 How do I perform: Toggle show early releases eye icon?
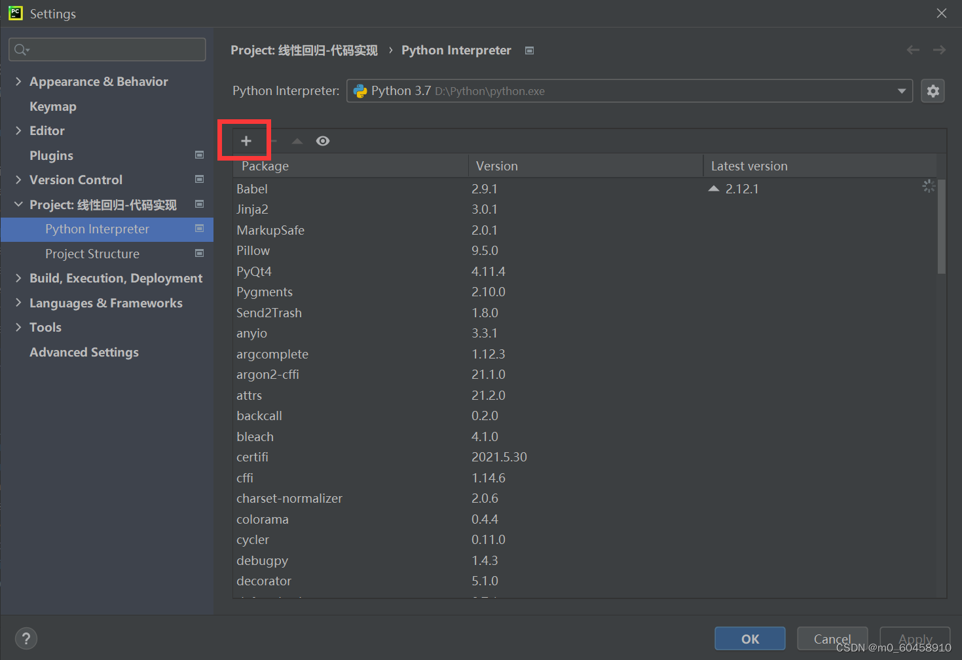(x=323, y=141)
